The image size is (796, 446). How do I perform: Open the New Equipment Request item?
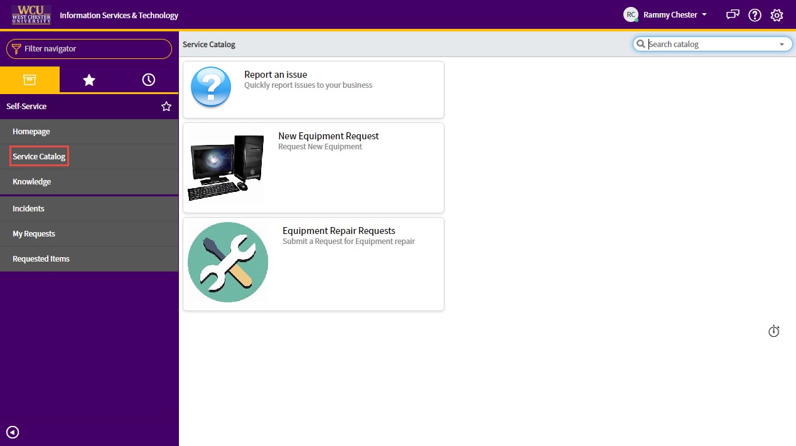pos(328,136)
